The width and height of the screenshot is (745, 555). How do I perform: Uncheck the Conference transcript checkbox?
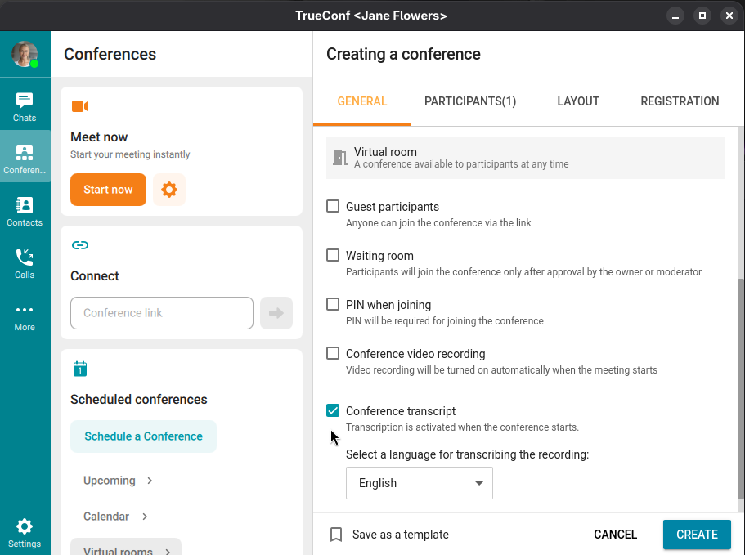click(333, 410)
